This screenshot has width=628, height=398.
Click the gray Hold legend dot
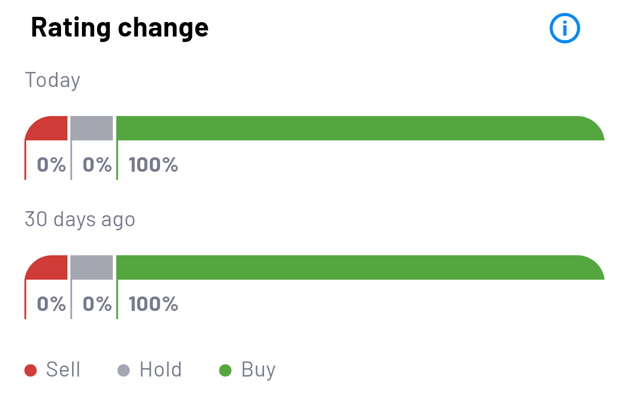click(124, 370)
